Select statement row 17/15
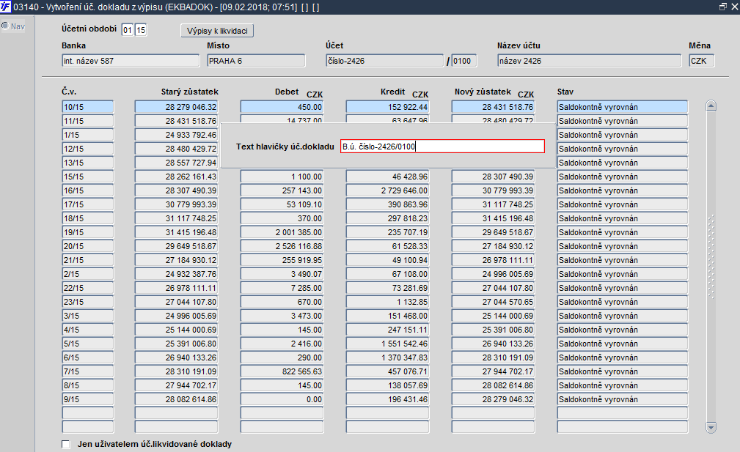The width and height of the screenshot is (740, 452). (88, 204)
